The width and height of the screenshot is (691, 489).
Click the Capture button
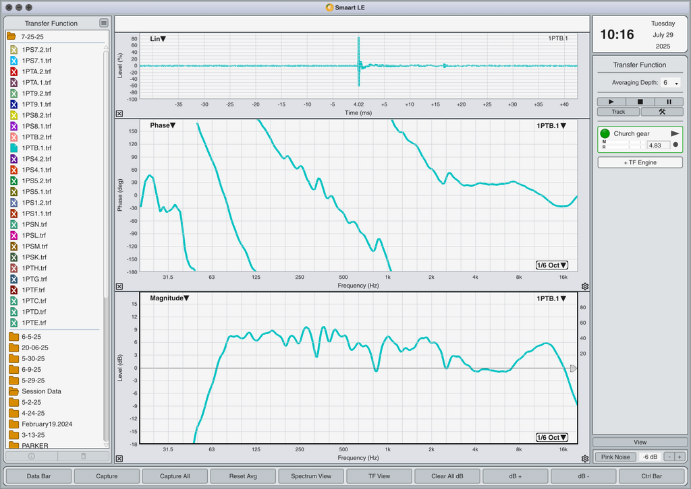(107, 476)
